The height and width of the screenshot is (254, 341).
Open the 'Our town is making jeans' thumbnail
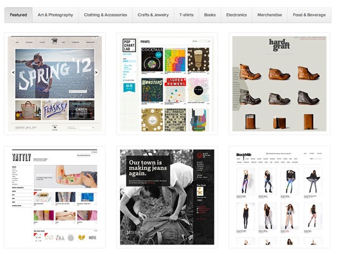click(x=167, y=197)
